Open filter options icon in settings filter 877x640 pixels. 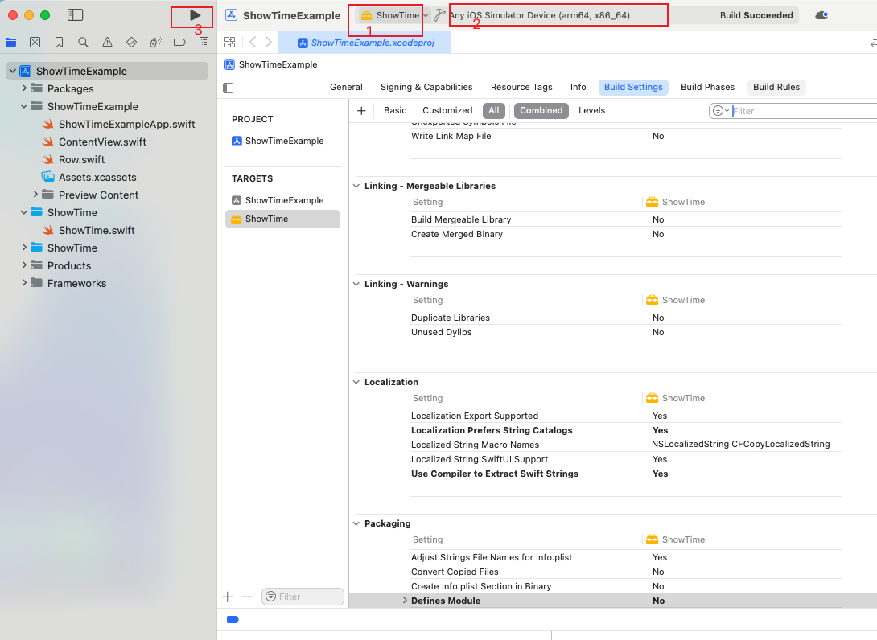(720, 111)
